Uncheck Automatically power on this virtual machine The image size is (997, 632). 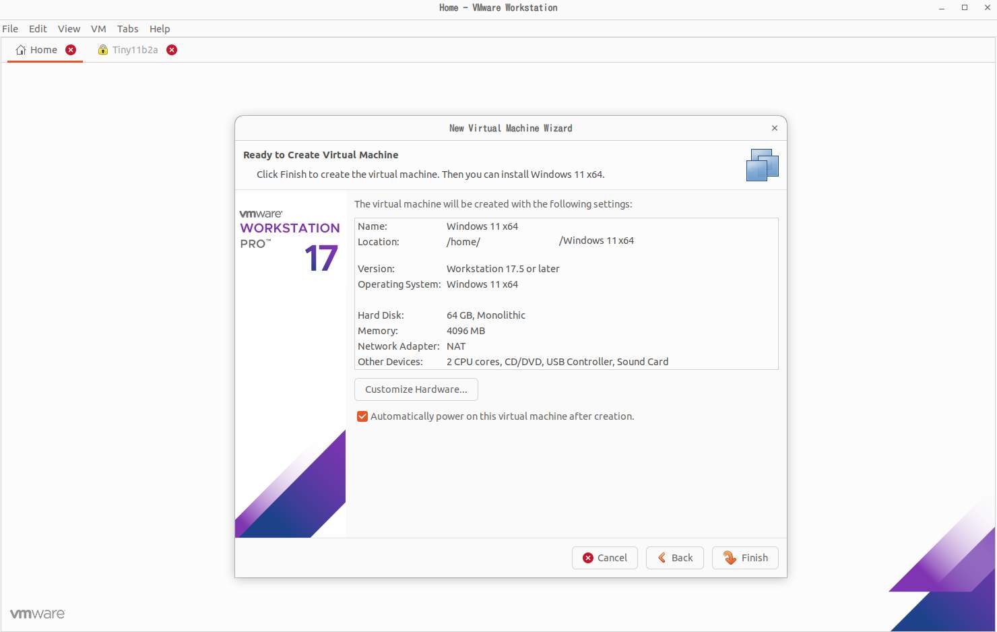(x=362, y=416)
